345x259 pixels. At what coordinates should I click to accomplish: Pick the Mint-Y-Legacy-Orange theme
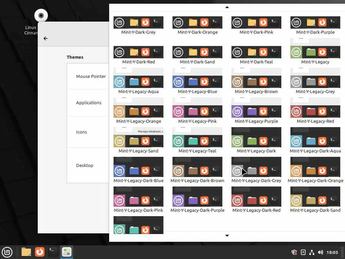coord(138,108)
